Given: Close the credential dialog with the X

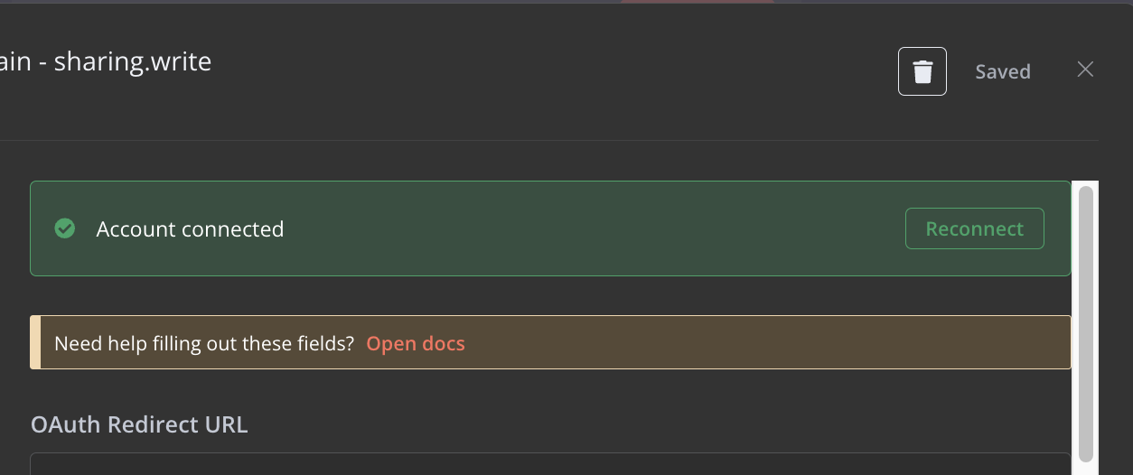Looking at the screenshot, I should pos(1085,70).
